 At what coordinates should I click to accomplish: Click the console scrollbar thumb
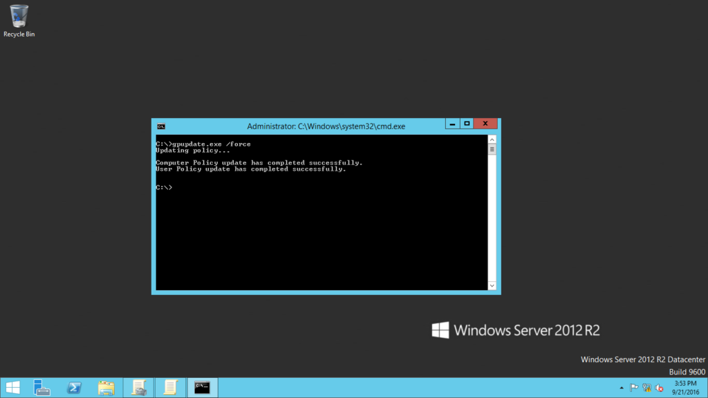click(x=492, y=149)
